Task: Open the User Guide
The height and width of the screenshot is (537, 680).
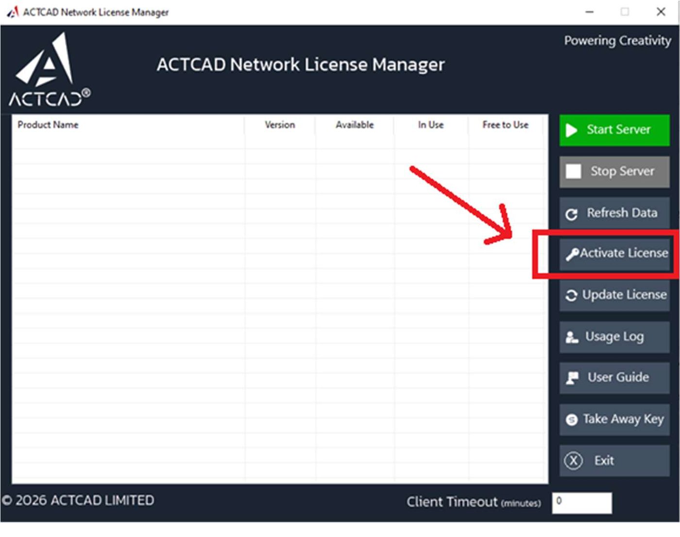Action: [614, 378]
